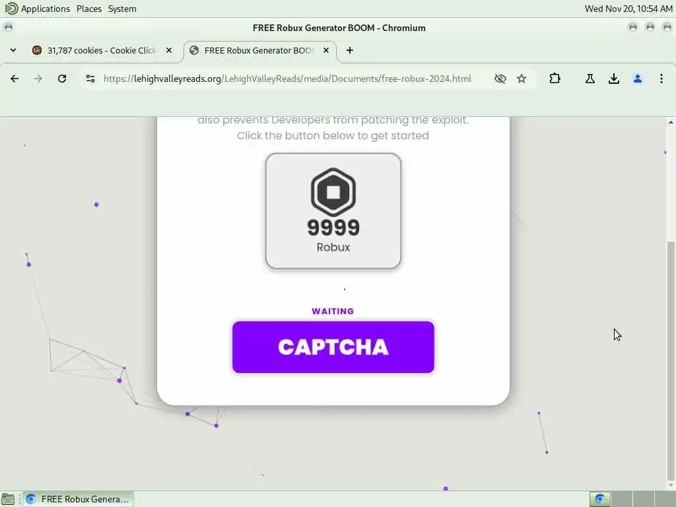Open the Downloads toolbar icon
Screen dimensions: 676x507
pos(614,79)
